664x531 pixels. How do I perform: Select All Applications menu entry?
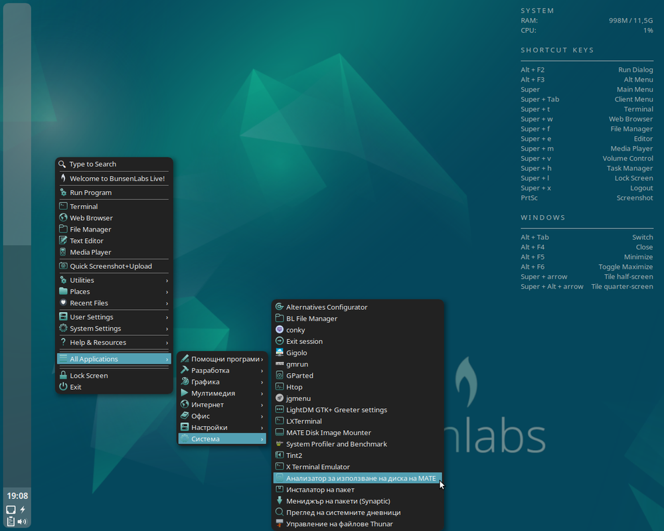tap(114, 358)
